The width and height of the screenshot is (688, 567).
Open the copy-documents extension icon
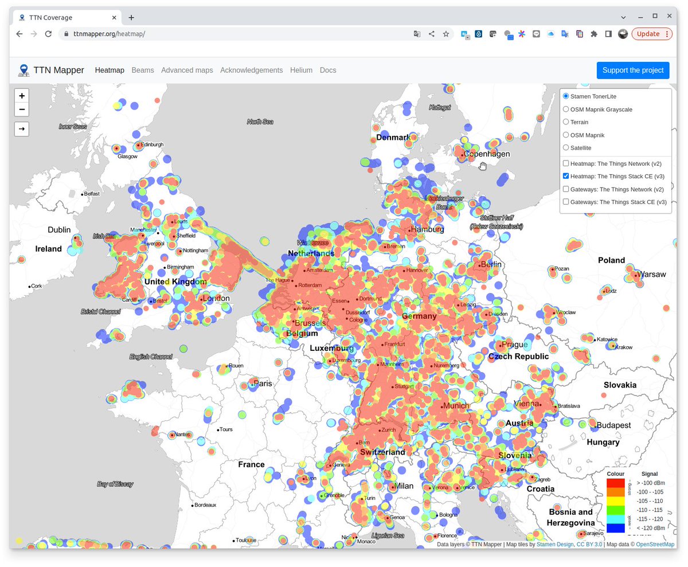(580, 34)
